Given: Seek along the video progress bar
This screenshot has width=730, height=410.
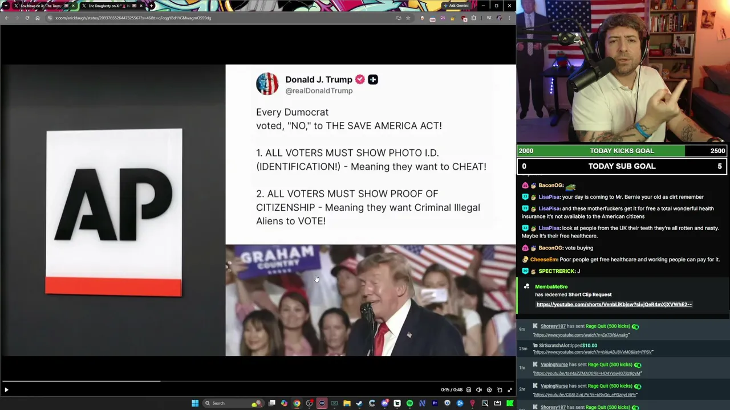Looking at the screenshot, I should pos(258,382).
